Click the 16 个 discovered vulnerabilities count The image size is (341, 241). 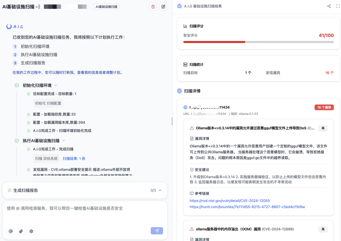(x=329, y=73)
